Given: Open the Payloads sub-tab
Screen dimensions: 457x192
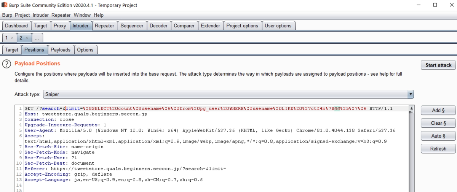Looking at the screenshot, I should 61,50.
